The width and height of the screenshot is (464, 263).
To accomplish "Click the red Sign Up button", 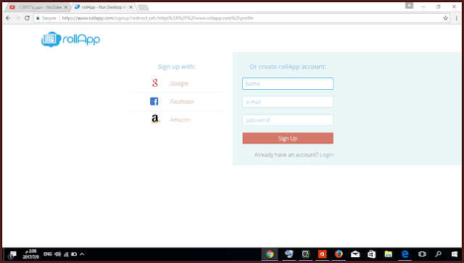I will pos(288,138).
